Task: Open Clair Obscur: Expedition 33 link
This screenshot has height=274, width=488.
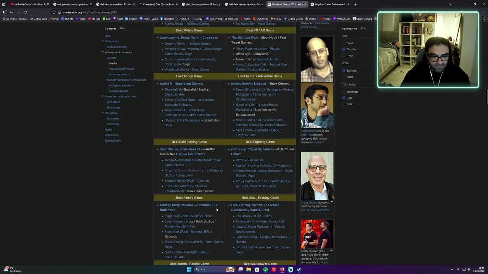Action: (180, 149)
